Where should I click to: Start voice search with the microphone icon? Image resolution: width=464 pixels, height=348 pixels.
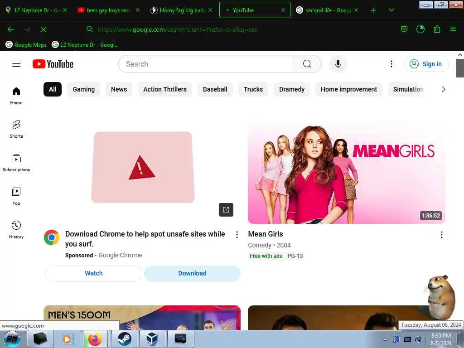338,64
